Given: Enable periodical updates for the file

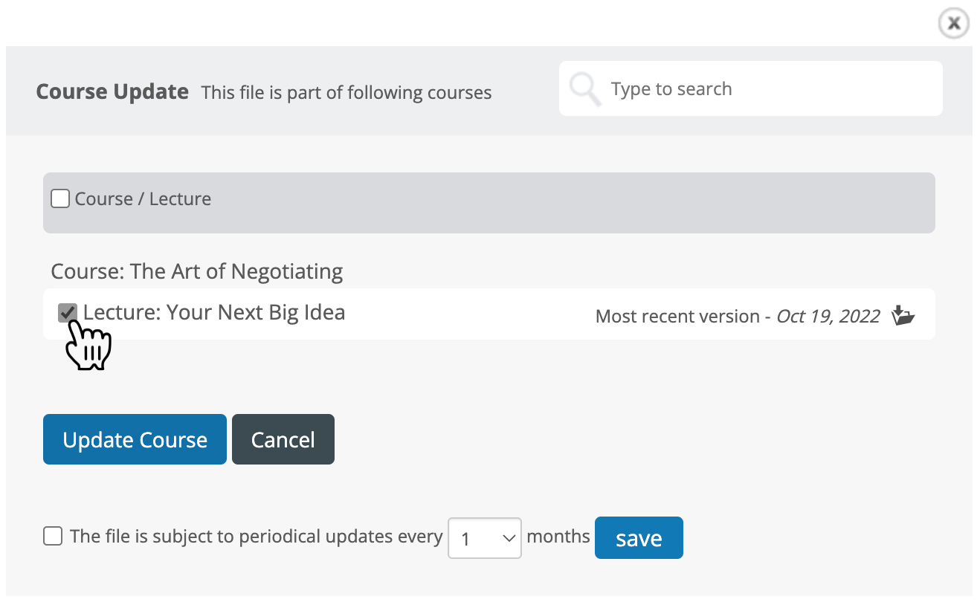Looking at the screenshot, I should (53, 535).
